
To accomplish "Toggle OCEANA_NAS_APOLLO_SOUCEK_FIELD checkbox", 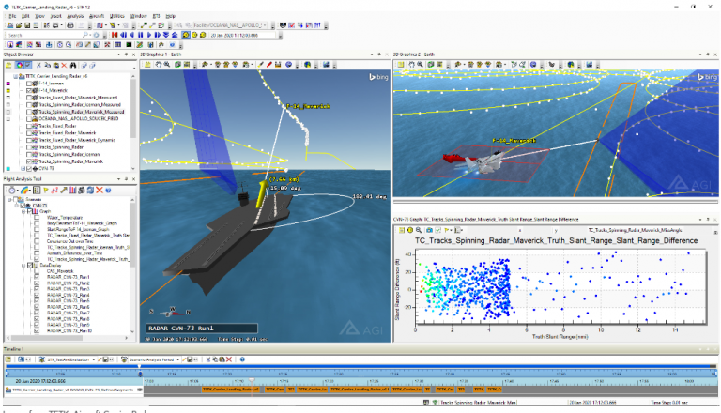I will tap(29, 118).
